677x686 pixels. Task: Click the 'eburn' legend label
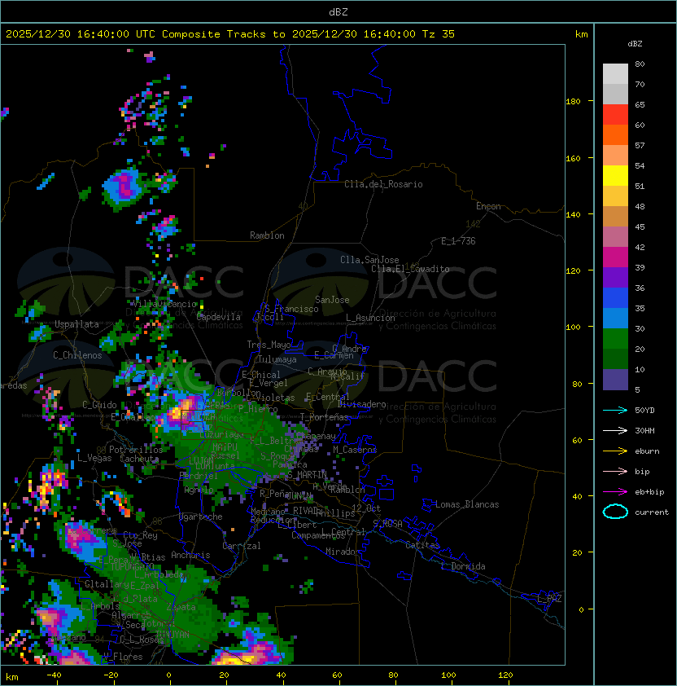point(647,451)
